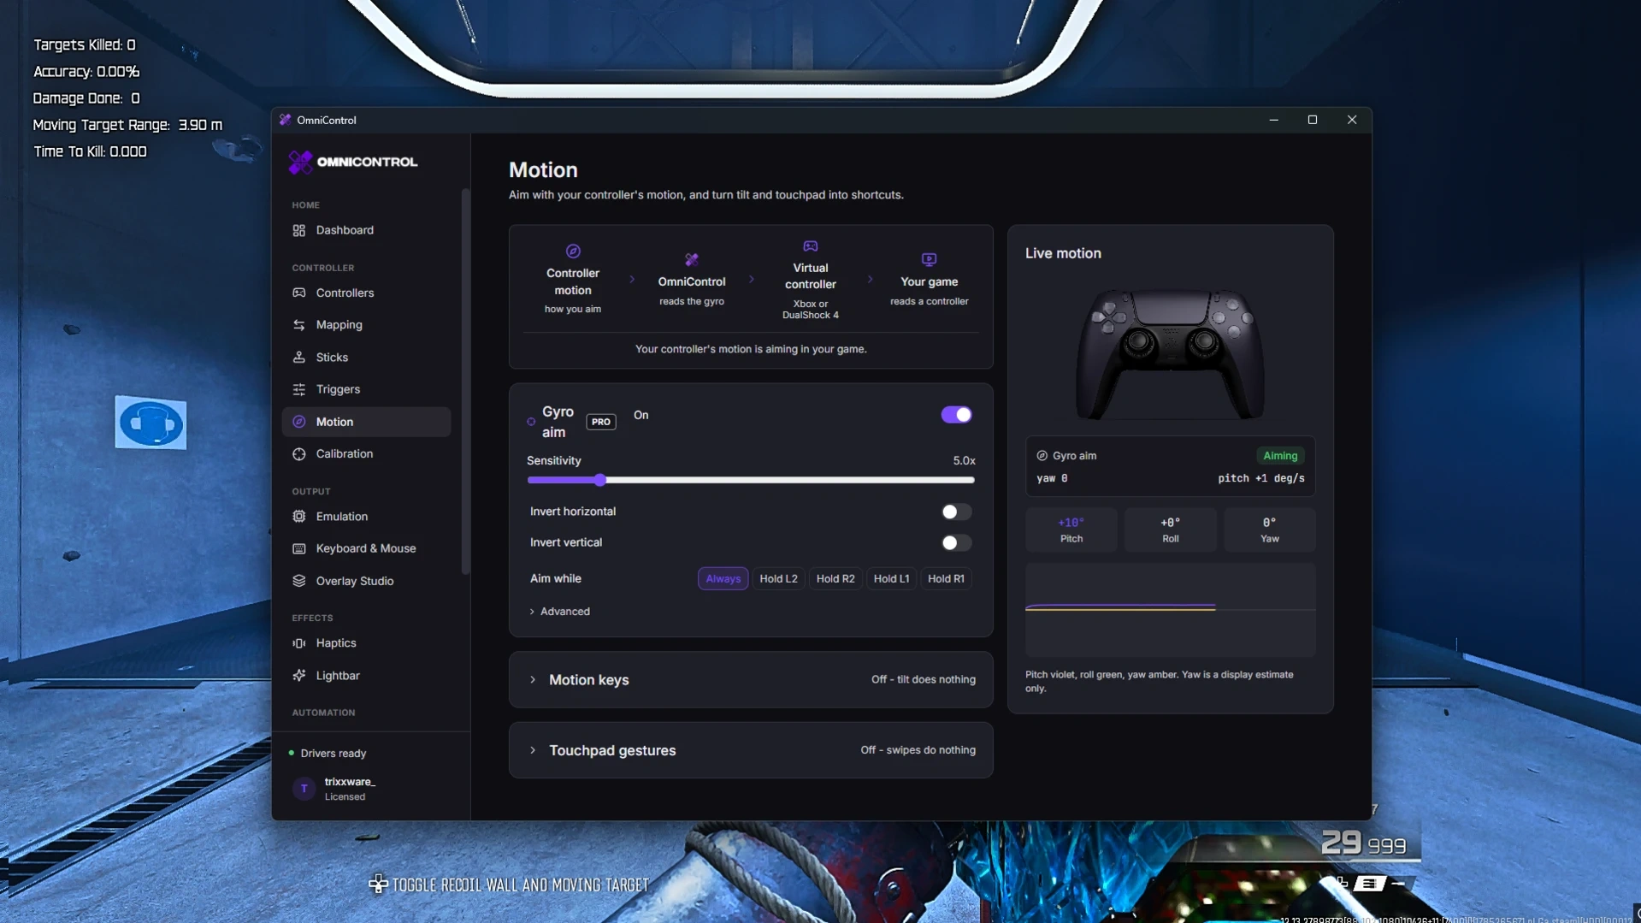This screenshot has width=1641, height=923.
Task: Click the green Aiming status badge
Action: (1280, 456)
